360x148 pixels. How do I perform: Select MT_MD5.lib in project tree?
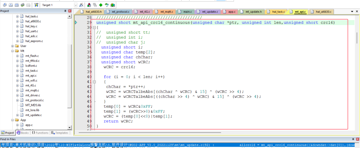pos(33,105)
